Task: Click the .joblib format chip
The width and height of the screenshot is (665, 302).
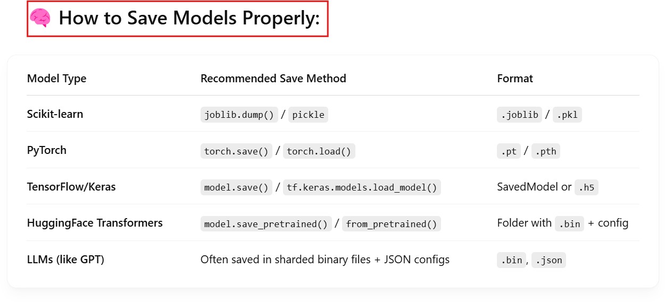Action: pyautogui.click(x=519, y=115)
